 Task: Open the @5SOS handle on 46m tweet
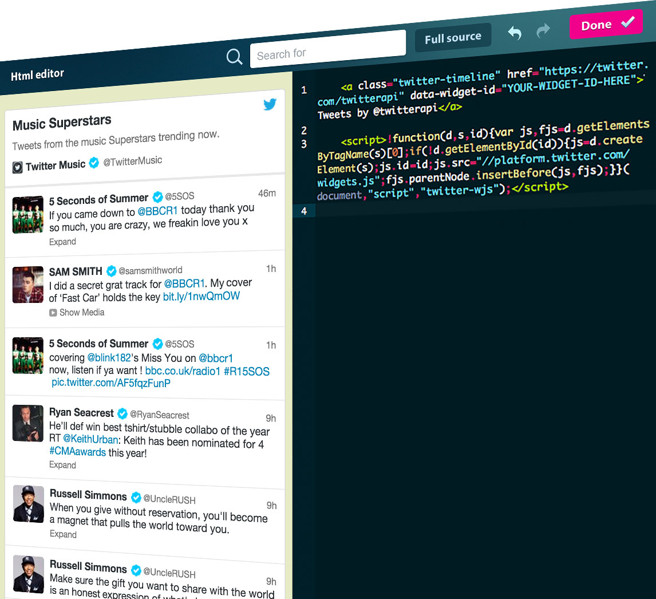[x=180, y=196]
